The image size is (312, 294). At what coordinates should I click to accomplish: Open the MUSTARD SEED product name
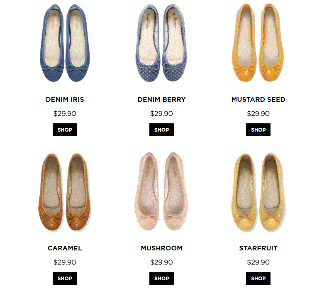[x=258, y=99]
